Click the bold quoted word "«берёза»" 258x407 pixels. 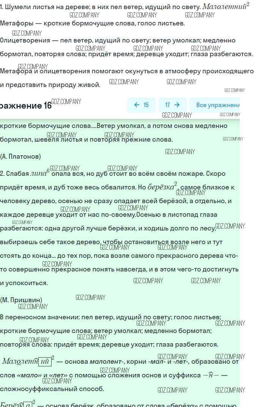pos(183,405)
